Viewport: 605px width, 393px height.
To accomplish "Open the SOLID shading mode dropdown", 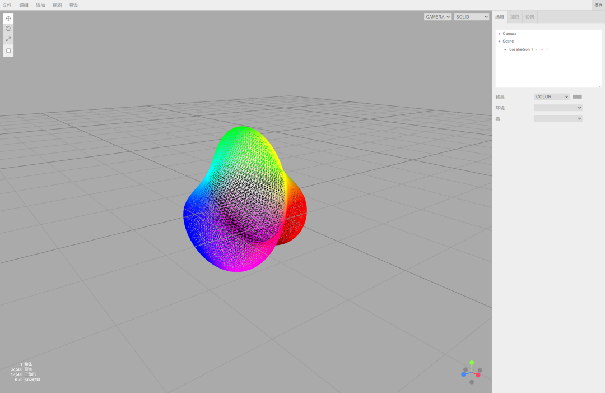I will point(472,17).
